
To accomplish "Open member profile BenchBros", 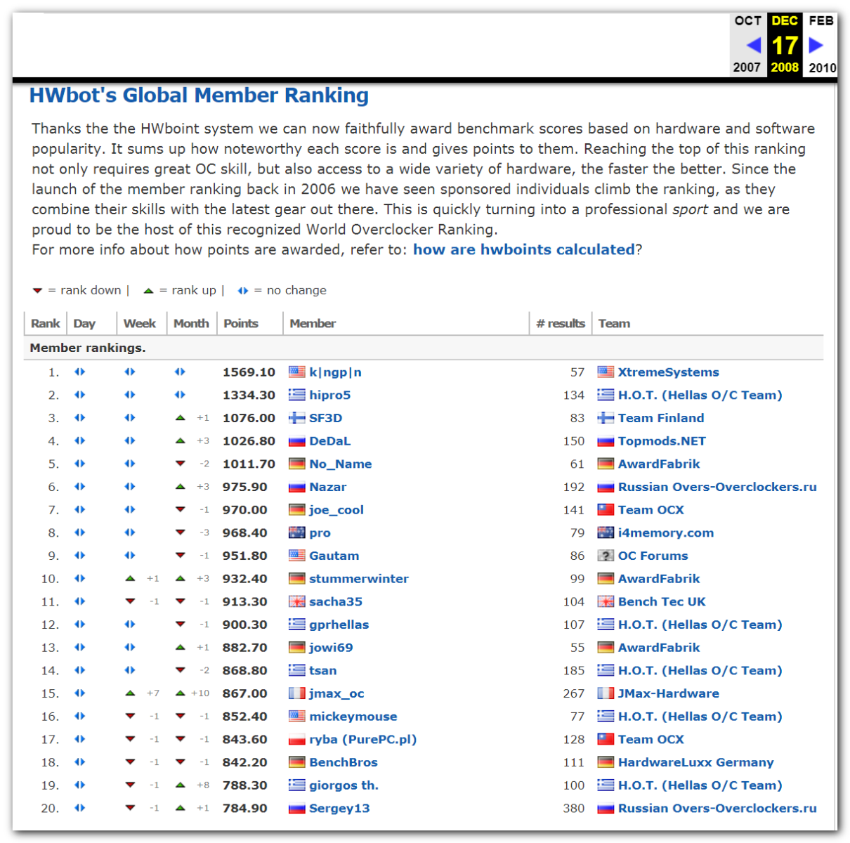I will coord(343,763).
